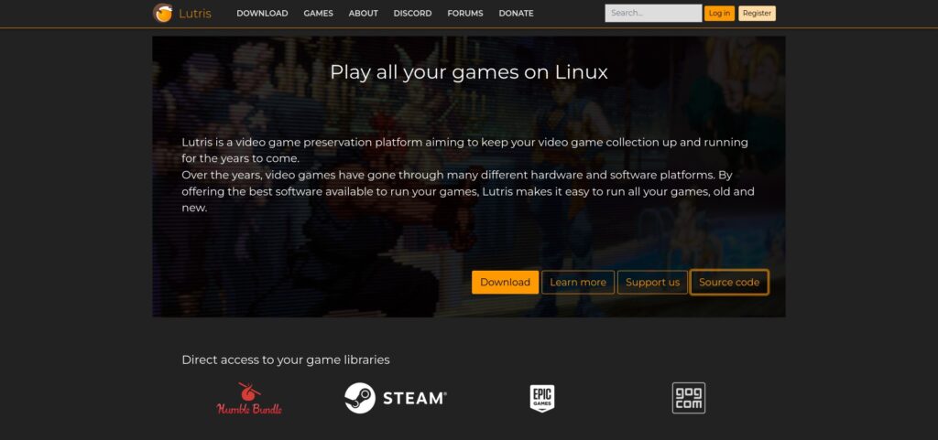
Task: Click the Epic Games logo
Action: pyautogui.click(x=542, y=398)
